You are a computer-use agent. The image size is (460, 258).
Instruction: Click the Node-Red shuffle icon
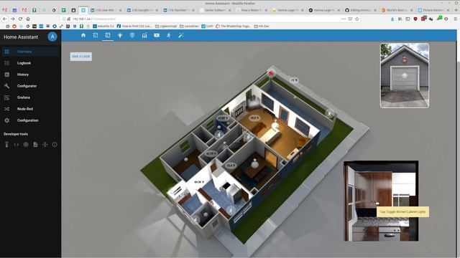(x=6, y=109)
